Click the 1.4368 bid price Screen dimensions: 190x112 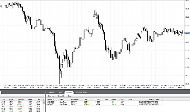point(3,102)
